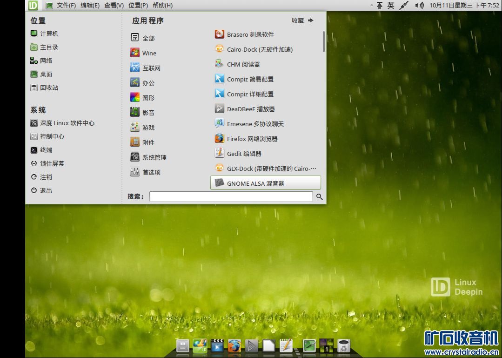Image resolution: width=502 pixels, height=358 pixels.
Task: Launch the 终端 terminal
Action: click(41, 150)
